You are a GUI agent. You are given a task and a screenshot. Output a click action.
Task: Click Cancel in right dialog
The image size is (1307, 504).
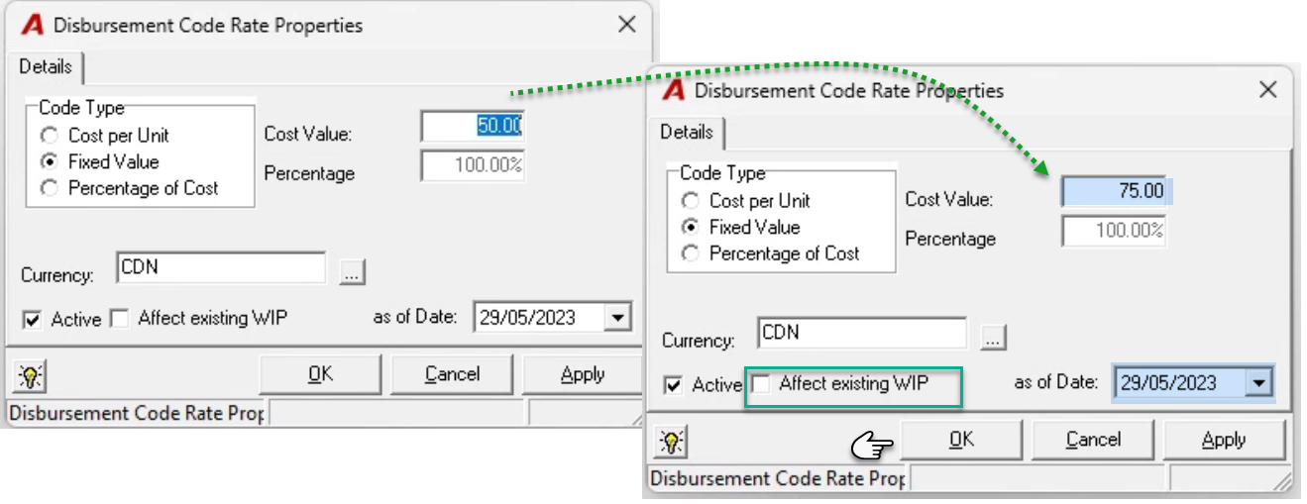(1093, 440)
